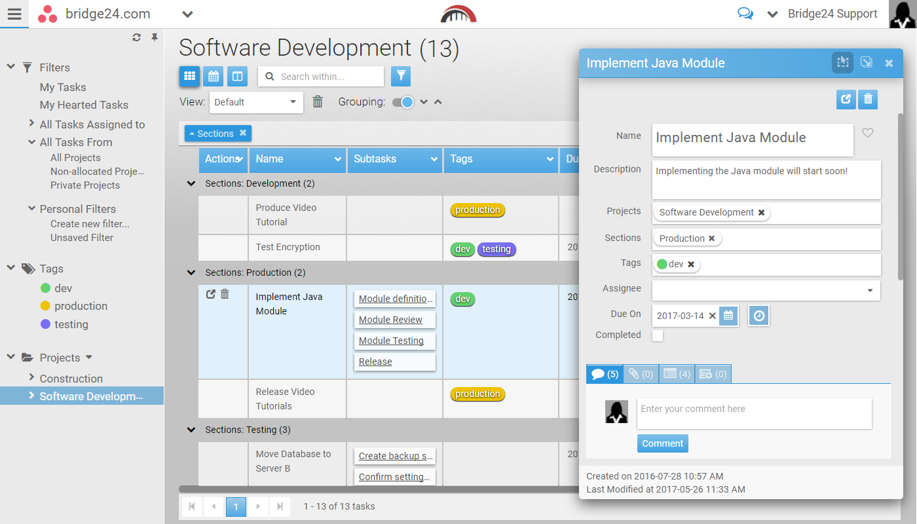
Task: Open the Subtasks column header menu
Action: [x=434, y=159]
